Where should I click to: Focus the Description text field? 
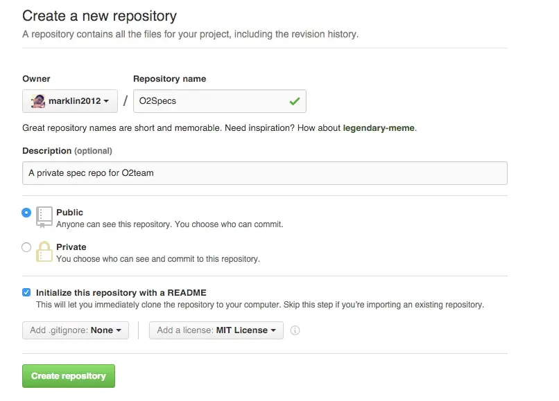tap(265, 173)
